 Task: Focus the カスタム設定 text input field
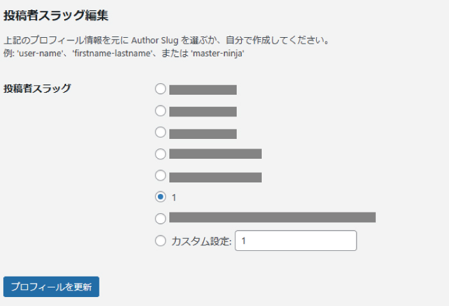click(x=296, y=241)
